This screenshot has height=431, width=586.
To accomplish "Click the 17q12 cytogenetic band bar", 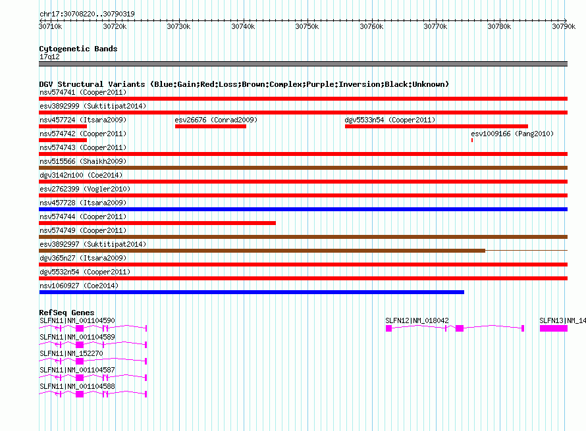I will tap(303, 64).
